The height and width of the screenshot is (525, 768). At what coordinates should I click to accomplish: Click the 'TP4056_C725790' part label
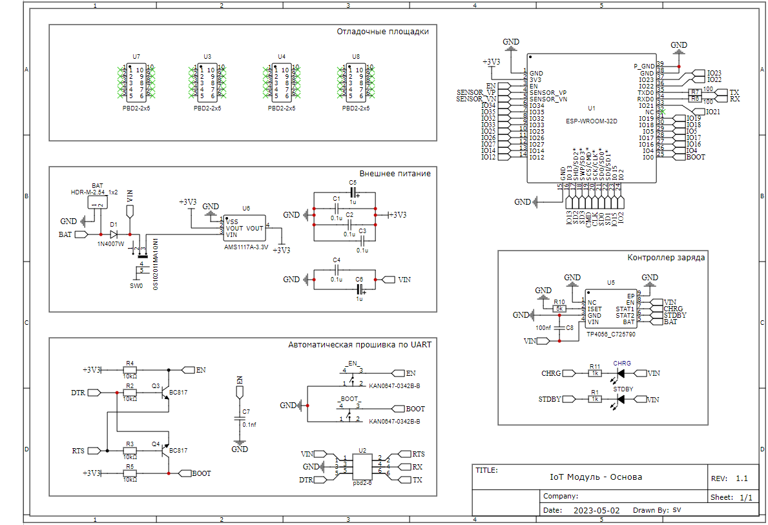tap(611, 335)
